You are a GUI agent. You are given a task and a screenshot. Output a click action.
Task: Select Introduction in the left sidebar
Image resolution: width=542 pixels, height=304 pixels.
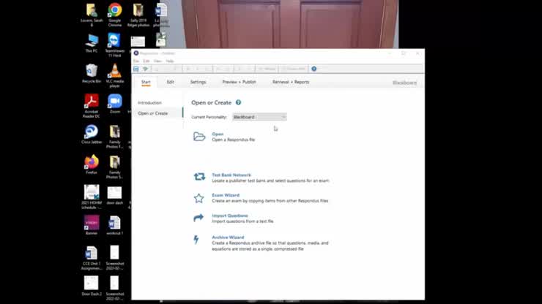click(x=150, y=102)
